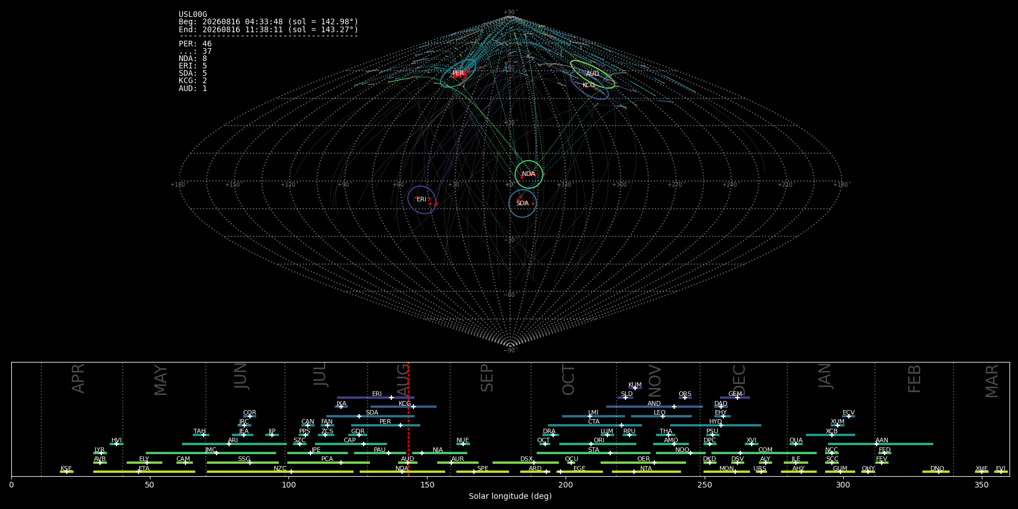Click the GEM shower label in the timeline
1018x509 pixels.
735,394
